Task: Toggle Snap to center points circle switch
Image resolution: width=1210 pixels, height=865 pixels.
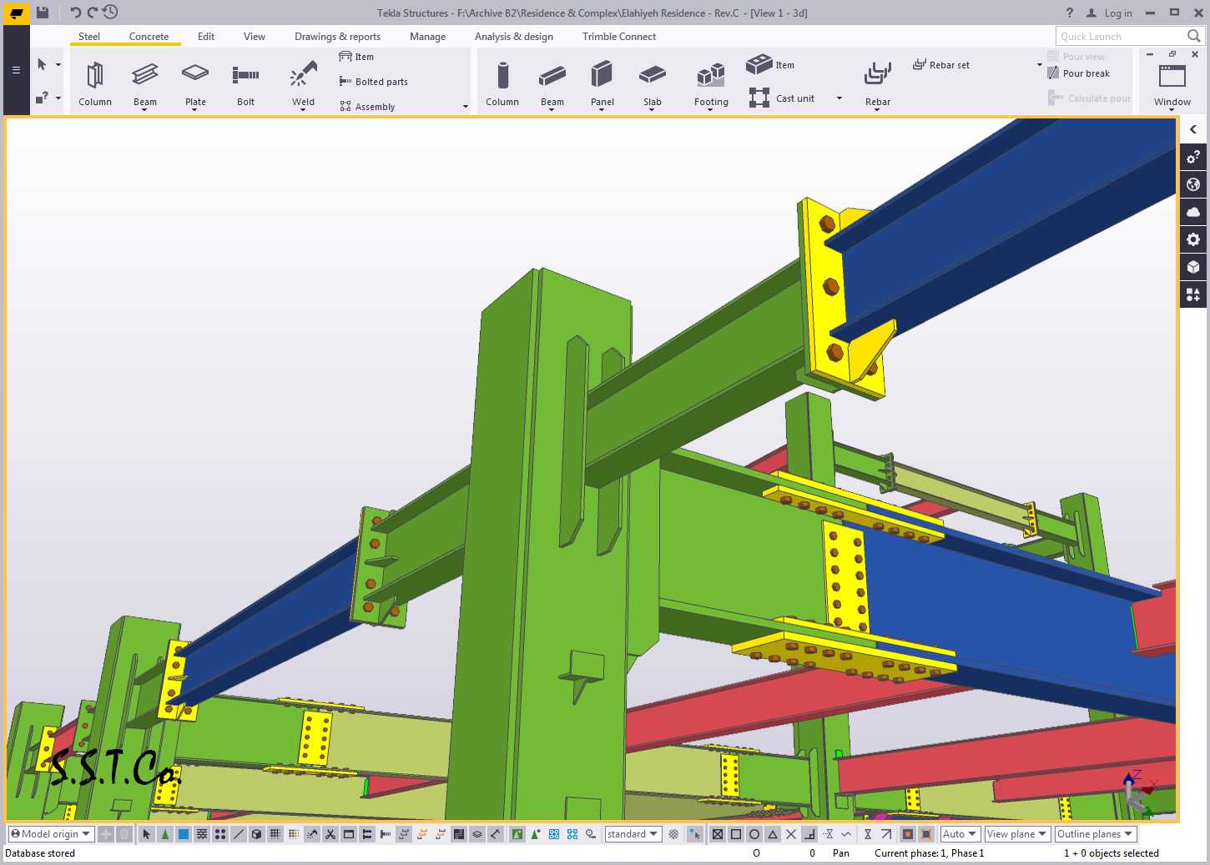Action: pyautogui.click(x=754, y=834)
